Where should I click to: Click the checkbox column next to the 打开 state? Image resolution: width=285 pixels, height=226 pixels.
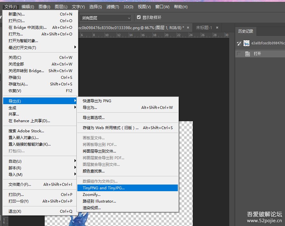tap(239, 54)
